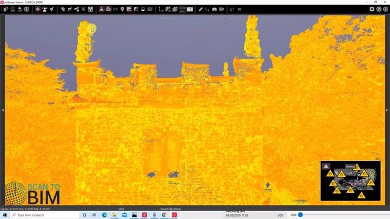Click the cursor coordinates readout in the status bar

tap(26, 209)
